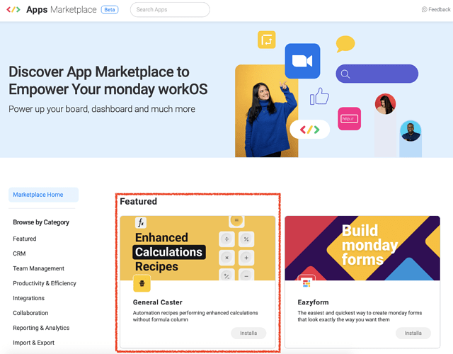Click the General Caster app title
Viewport: 453px width, 354px height.
pos(157,302)
